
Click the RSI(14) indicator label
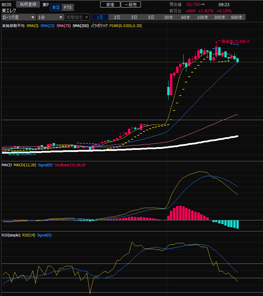tap(28, 235)
